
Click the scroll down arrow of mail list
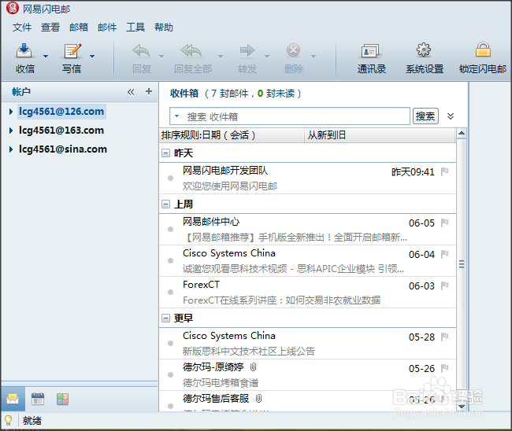[462, 406]
